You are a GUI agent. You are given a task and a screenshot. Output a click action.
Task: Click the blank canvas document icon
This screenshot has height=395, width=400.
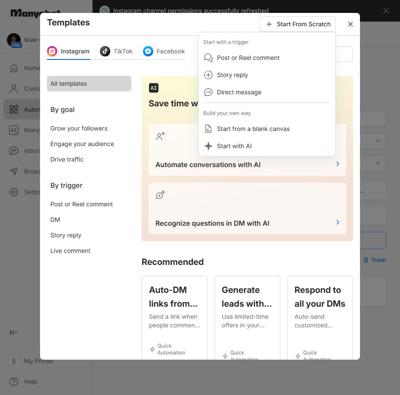(x=208, y=129)
